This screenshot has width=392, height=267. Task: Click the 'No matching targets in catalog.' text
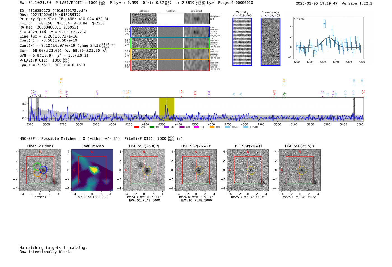53,248
